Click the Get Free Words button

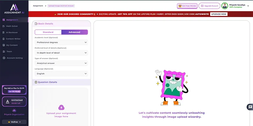pos(187,6)
